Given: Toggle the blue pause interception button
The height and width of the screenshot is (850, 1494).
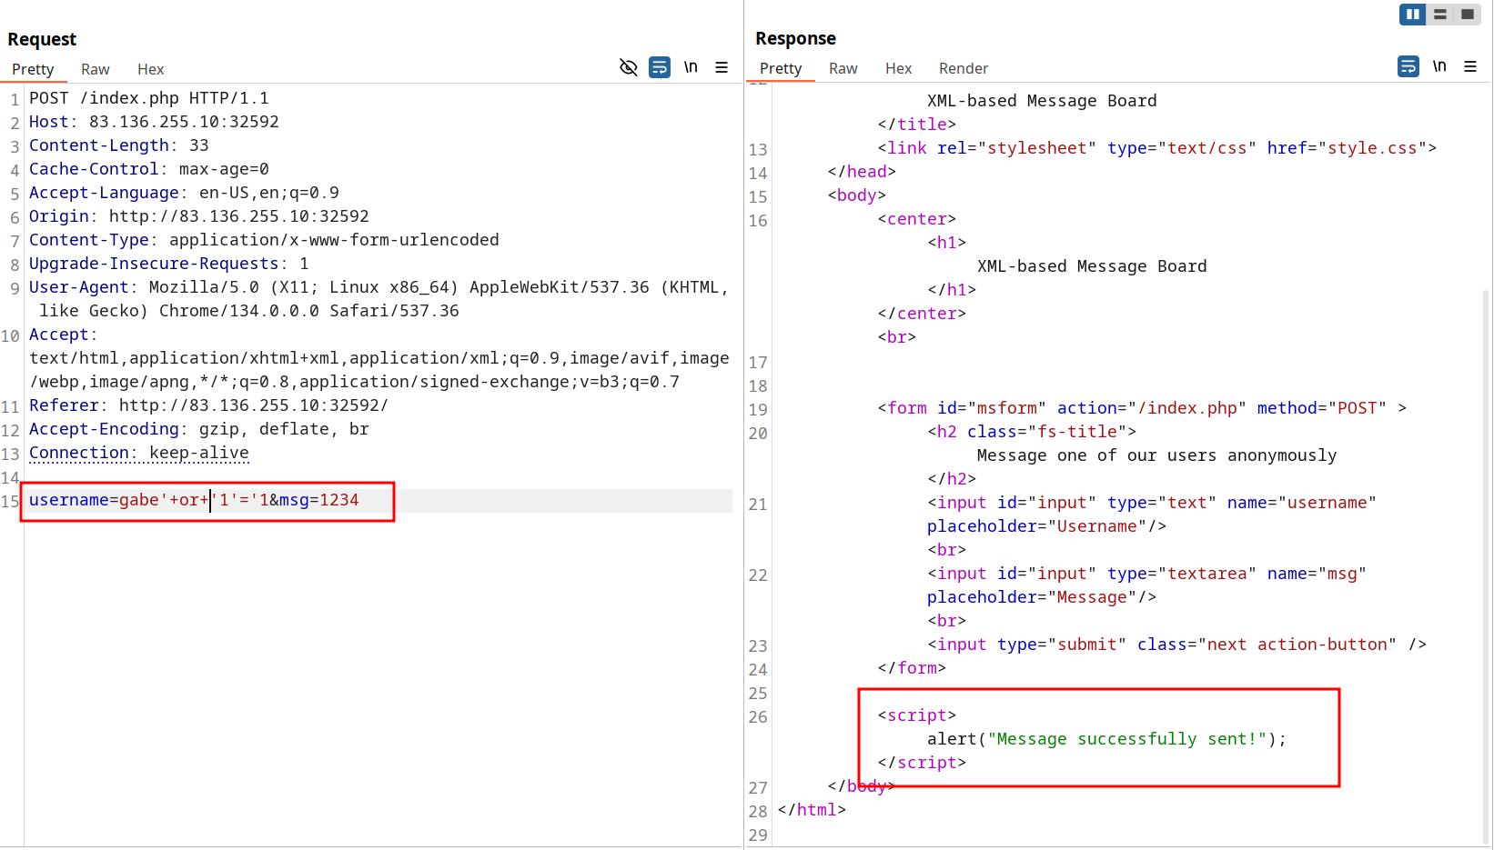Looking at the screenshot, I should pyautogui.click(x=1411, y=15).
